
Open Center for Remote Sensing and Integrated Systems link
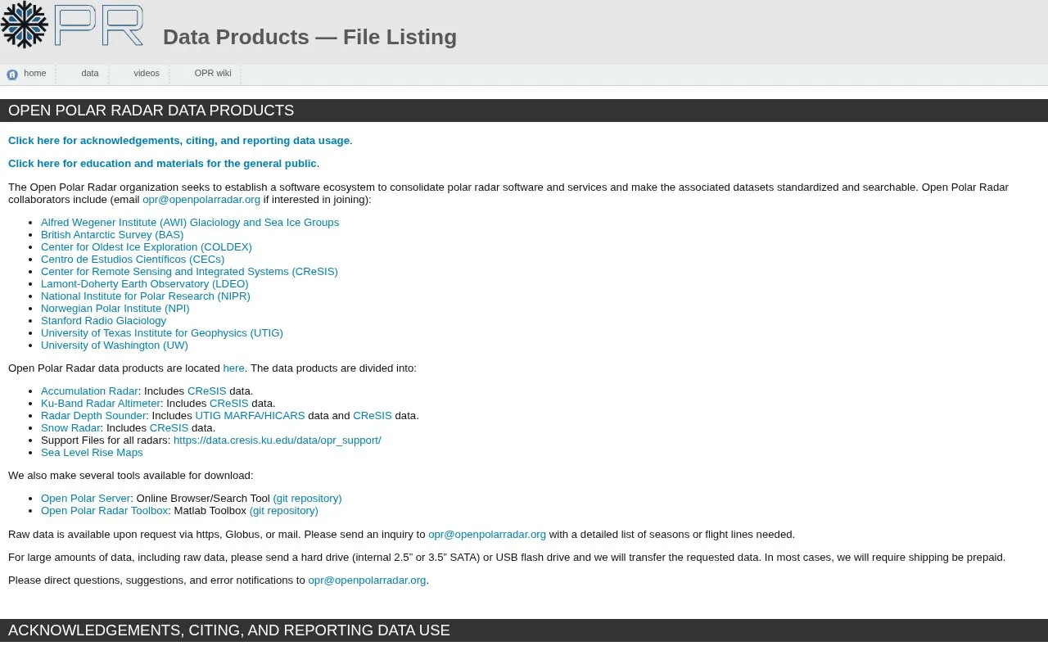tap(189, 272)
